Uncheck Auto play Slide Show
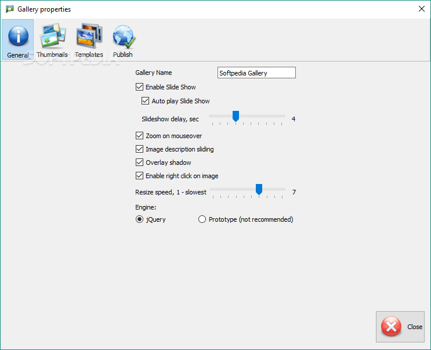The width and height of the screenshot is (431, 350). (x=145, y=101)
